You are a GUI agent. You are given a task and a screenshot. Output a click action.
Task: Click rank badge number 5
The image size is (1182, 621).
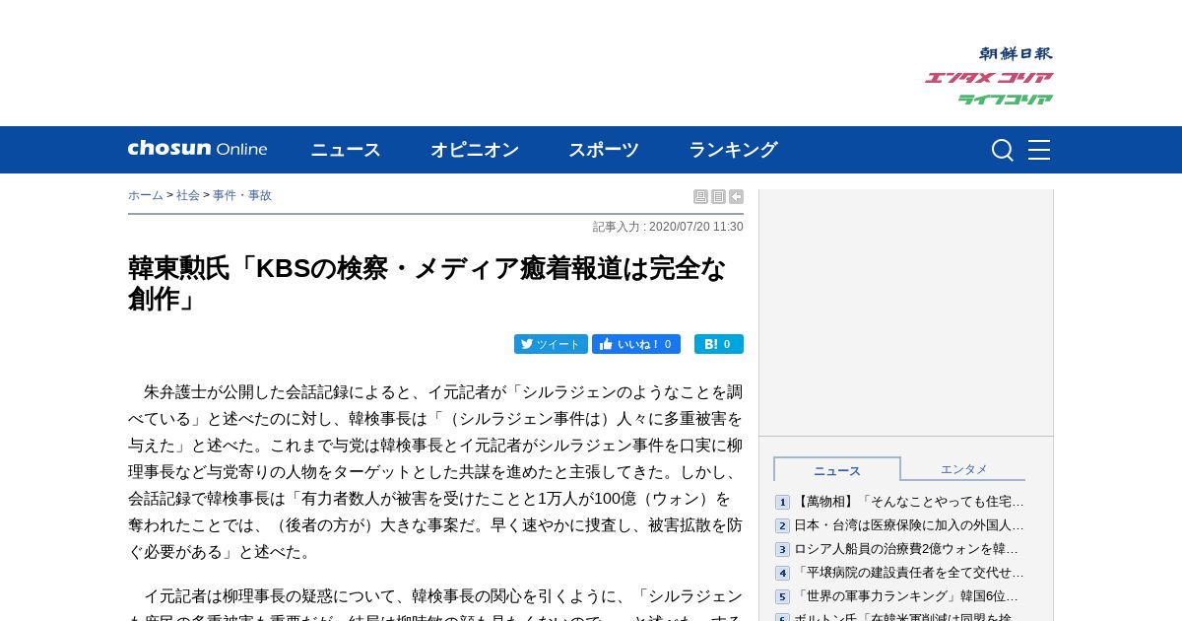[x=782, y=596]
